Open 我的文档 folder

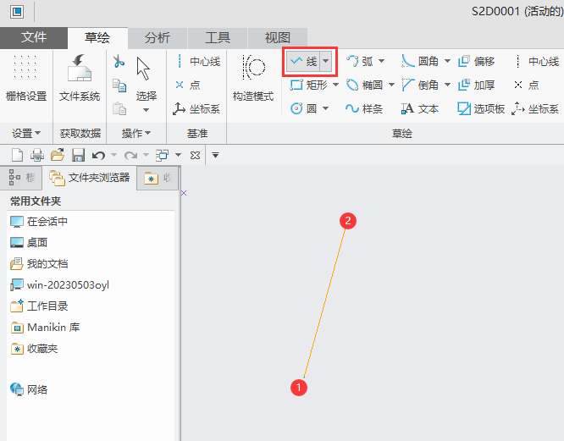pyautogui.click(x=39, y=264)
